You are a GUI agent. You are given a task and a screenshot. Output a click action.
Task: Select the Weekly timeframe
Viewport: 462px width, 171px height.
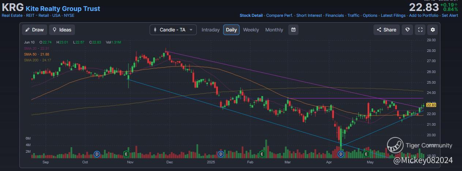pyautogui.click(x=251, y=30)
